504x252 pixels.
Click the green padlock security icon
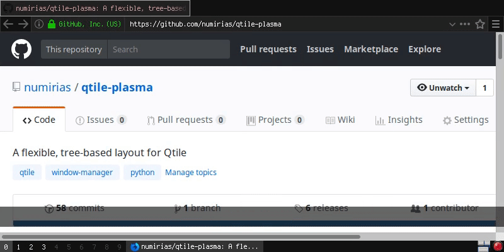(x=52, y=24)
